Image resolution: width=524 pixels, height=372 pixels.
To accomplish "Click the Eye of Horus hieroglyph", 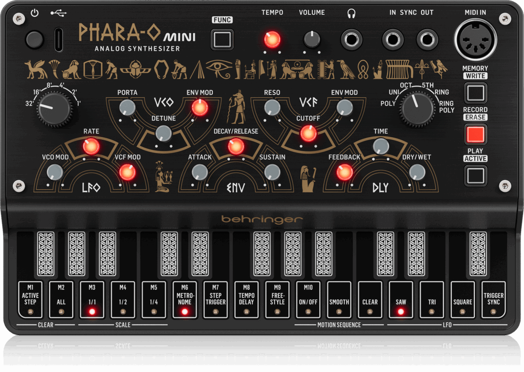I will coord(219,68).
